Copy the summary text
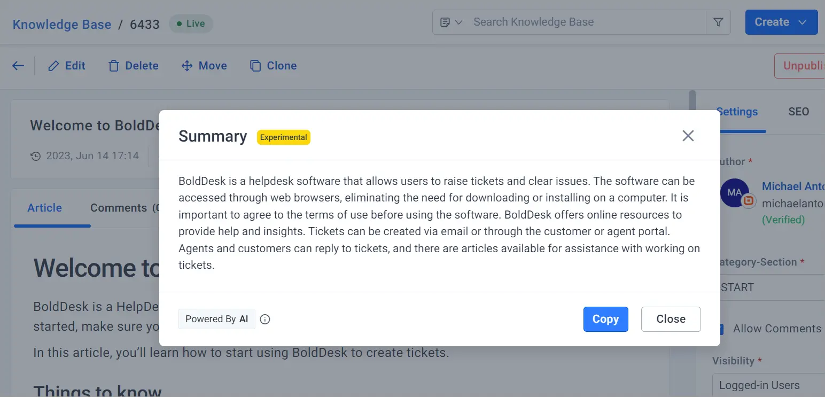 tap(605, 319)
